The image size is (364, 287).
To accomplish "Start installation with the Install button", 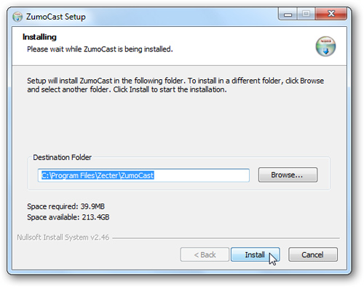I will (x=256, y=254).
